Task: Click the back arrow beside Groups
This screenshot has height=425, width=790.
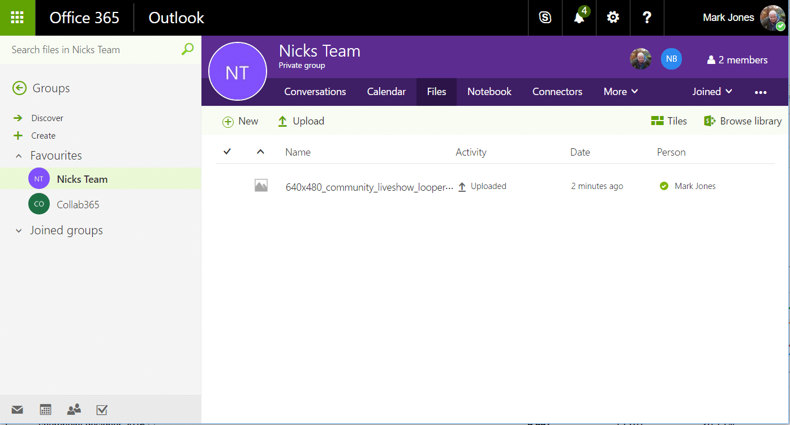Action: point(19,88)
